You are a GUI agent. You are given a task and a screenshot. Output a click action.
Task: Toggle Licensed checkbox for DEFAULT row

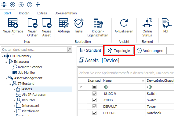(x=94, y=107)
